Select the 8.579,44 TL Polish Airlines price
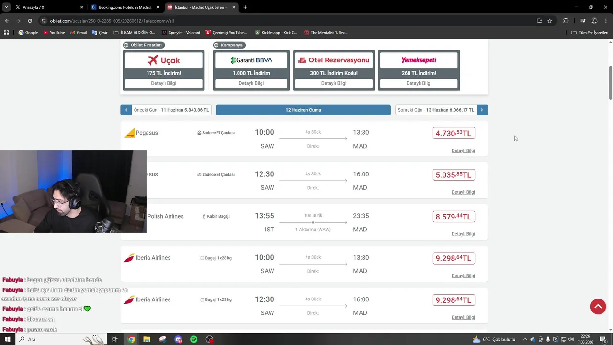 point(454,217)
